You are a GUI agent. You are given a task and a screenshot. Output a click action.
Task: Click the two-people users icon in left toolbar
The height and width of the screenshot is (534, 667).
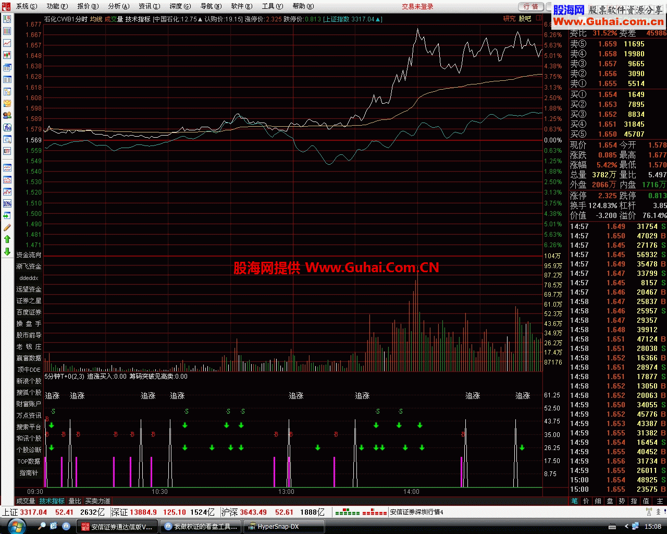tap(7, 115)
